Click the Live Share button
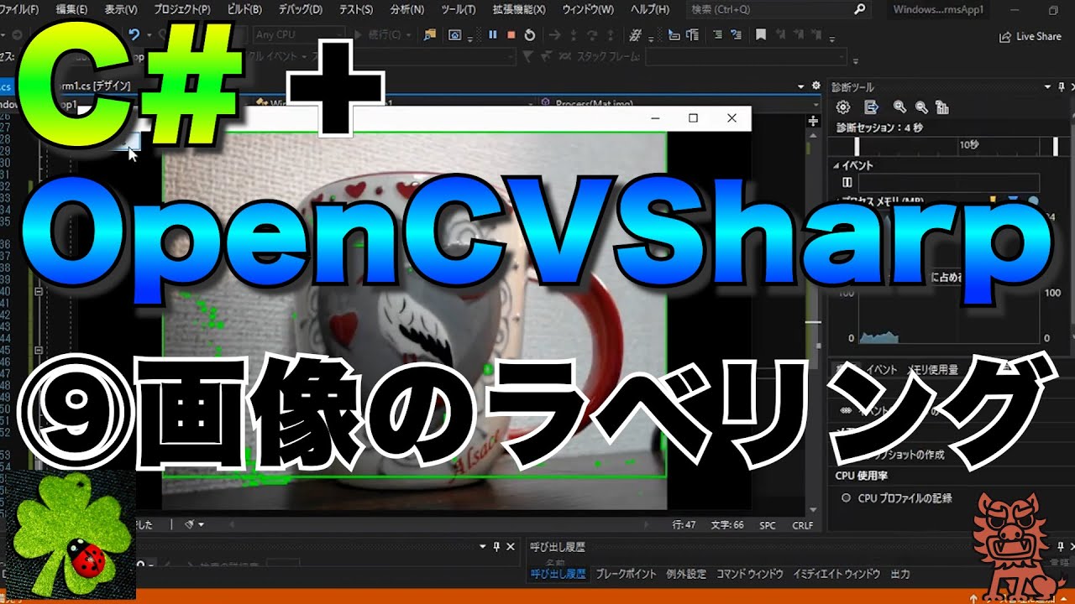 pos(1030,36)
